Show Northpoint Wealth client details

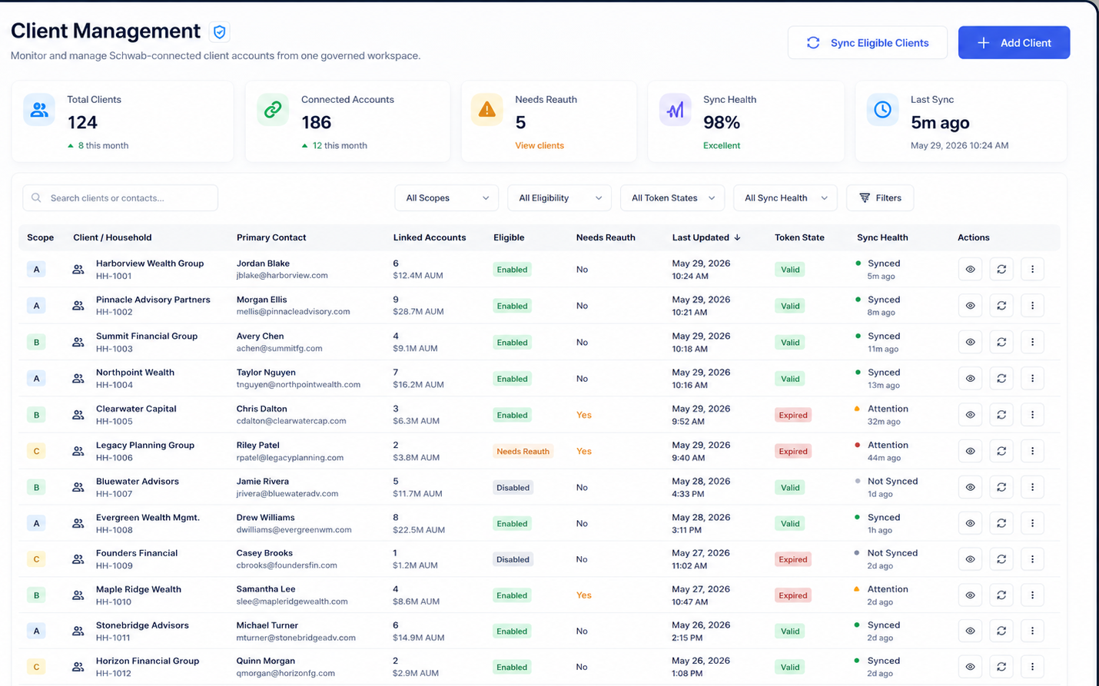coord(970,378)
